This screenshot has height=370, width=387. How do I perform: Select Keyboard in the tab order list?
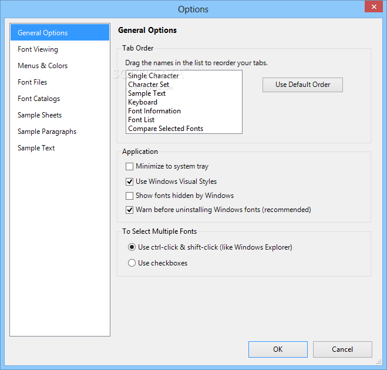[x=184, y=102]
